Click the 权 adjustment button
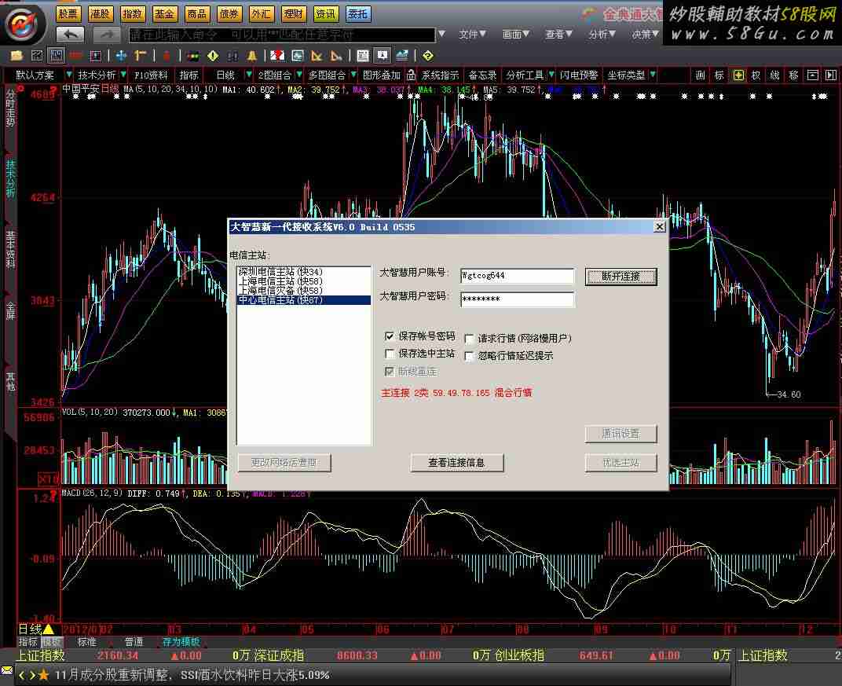Viewport: 842px width, 686px height. pyautogui.click(x=756, y=75)
